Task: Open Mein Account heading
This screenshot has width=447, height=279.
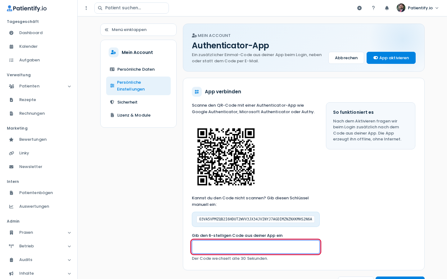Action: 137,52
